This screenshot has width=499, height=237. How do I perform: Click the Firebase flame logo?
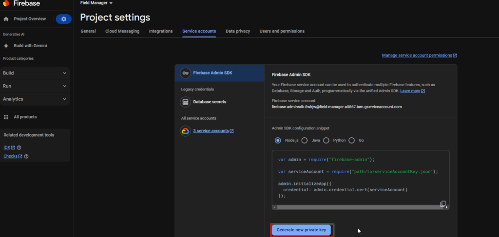6,3
